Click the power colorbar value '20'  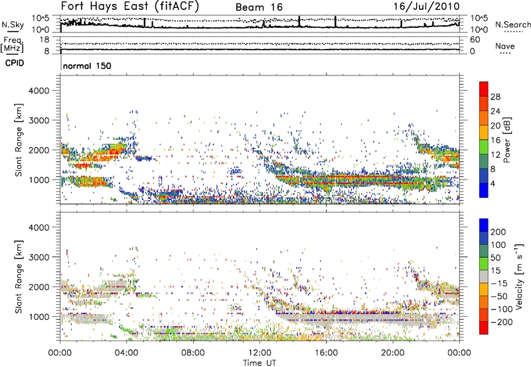tap(495, 126)
